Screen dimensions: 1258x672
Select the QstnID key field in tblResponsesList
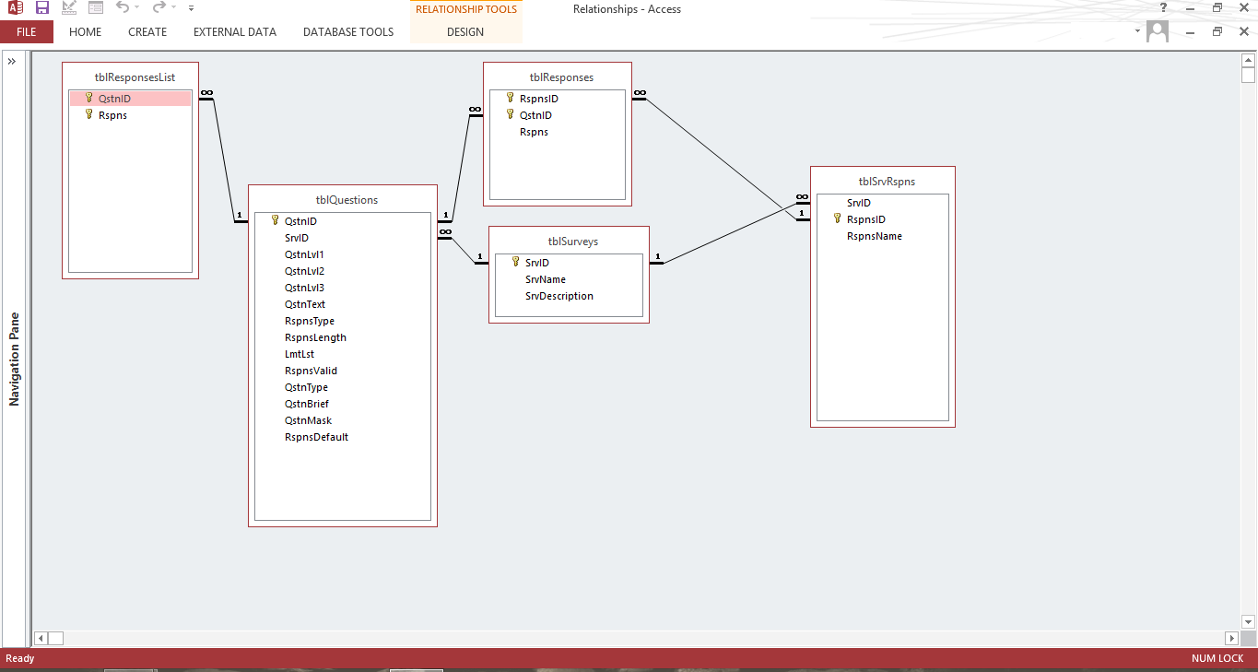[114, 99]
